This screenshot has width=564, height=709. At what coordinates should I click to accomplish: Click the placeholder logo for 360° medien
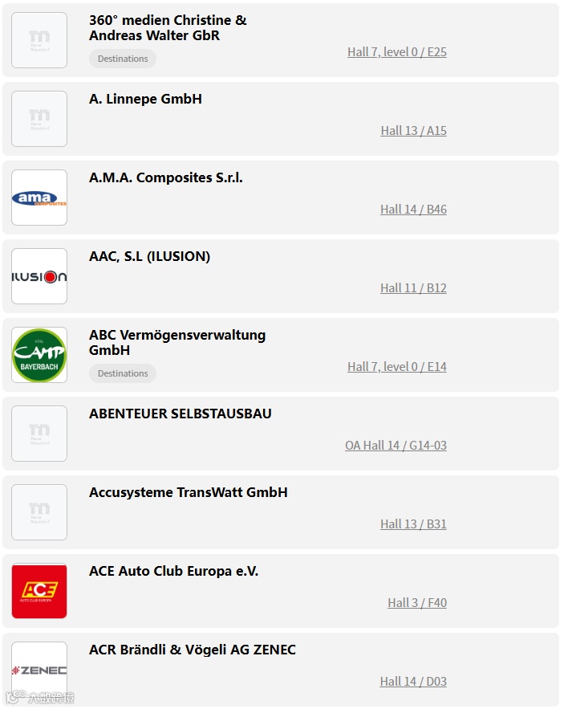click(39, 40)
